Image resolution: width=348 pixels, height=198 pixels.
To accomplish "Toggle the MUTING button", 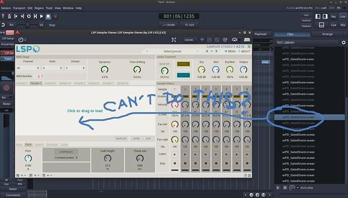I will 183,64.
